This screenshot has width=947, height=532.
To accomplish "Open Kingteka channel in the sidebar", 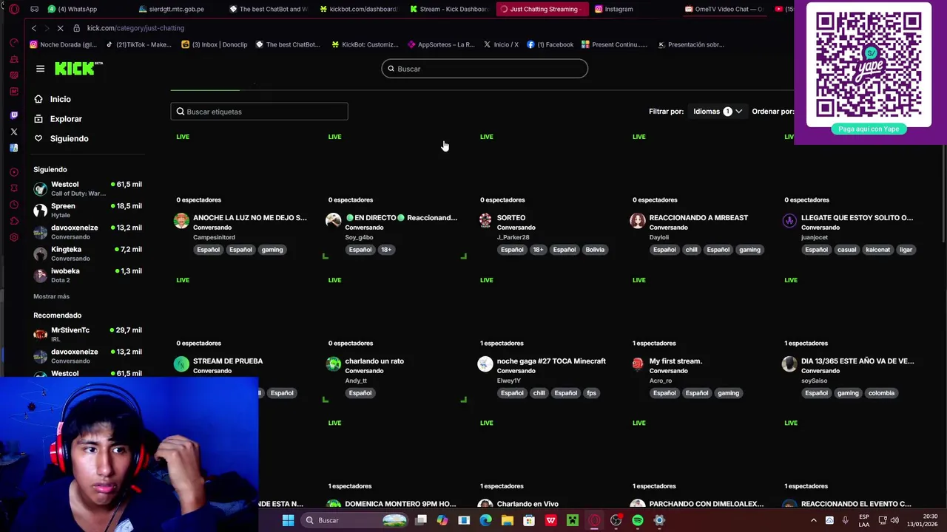I will point(87,253).
